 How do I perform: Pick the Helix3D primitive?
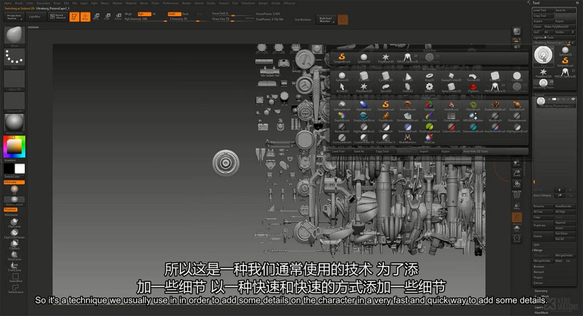(x=408, y=88)
